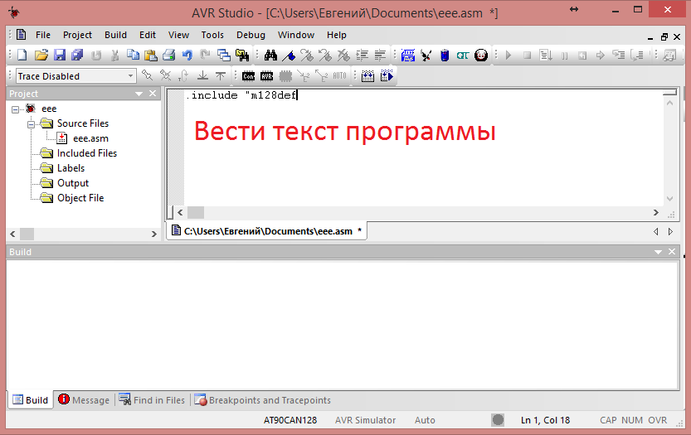Close the Project panel
This screenshot has height=435, width=691.
point(153,94)
